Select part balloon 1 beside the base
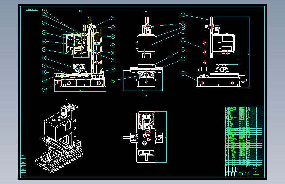Viewport: 285px width, 184px height. pos(183,74)
